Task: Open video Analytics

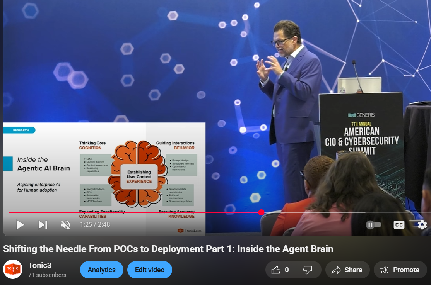Action: point(102,270)
